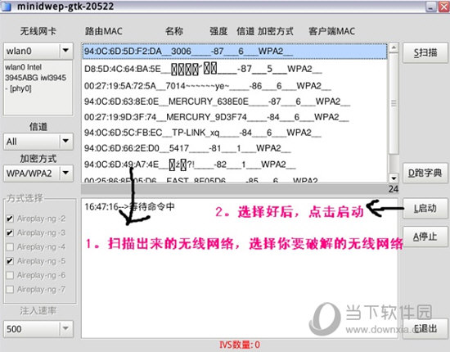Select network row 94:0C:6D:49:A7:4E
This screenshot has height=352, width=450.
pos(235,165)
